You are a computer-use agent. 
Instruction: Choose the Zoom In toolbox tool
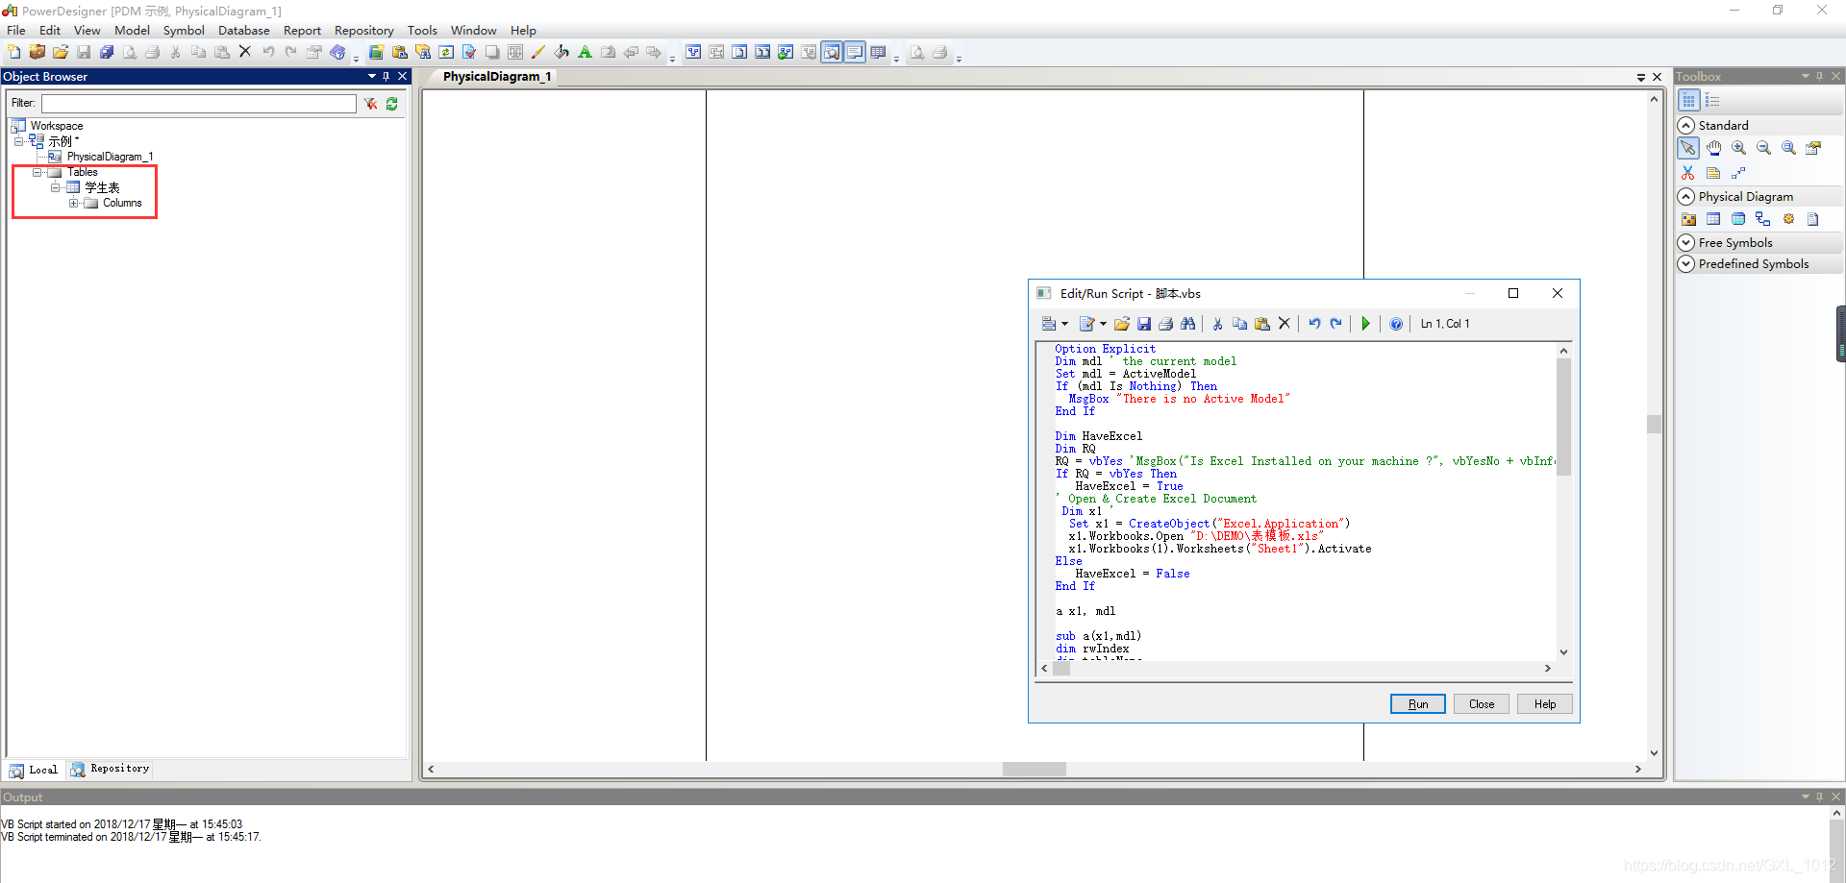coord(1738,148)
